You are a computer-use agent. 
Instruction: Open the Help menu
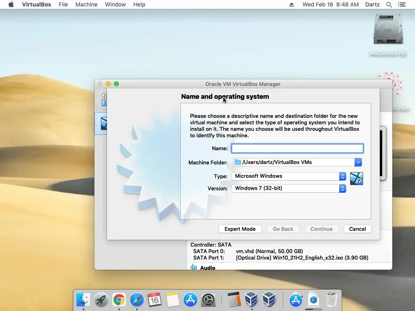[139, 4]
